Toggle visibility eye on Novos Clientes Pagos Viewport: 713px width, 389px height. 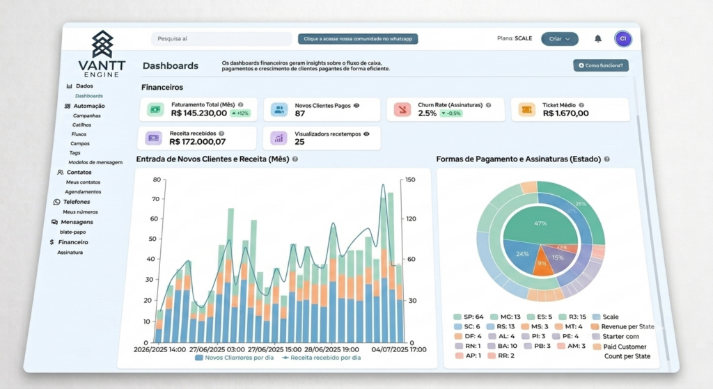356,106
